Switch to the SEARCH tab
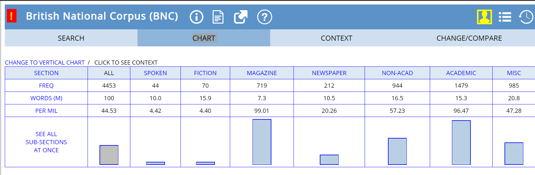The image size is (535, 175). (x=71, y=38)
